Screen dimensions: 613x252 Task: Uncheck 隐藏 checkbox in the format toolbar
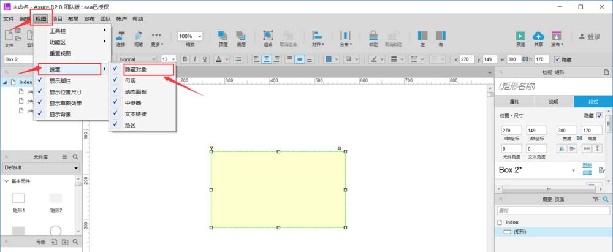[x=557, y=59]
